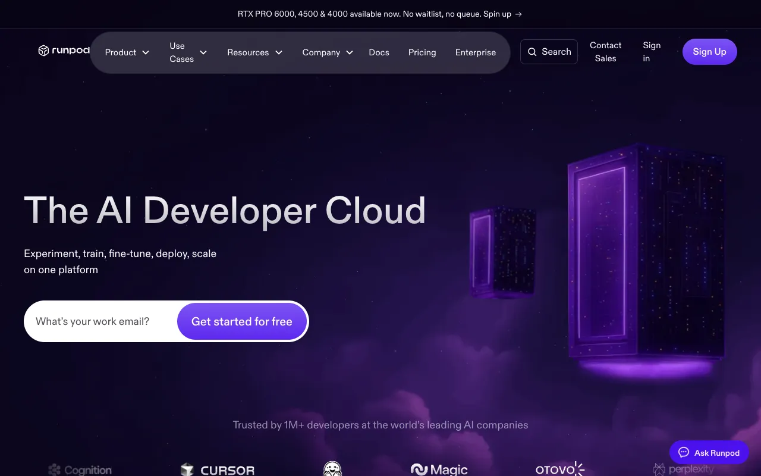The image size is (761, 476).
Task: Open the Cursor logo
Action: [218, 470]
